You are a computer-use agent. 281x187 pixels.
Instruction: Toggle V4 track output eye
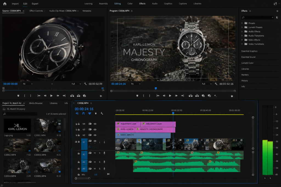[x=95, y=124]
